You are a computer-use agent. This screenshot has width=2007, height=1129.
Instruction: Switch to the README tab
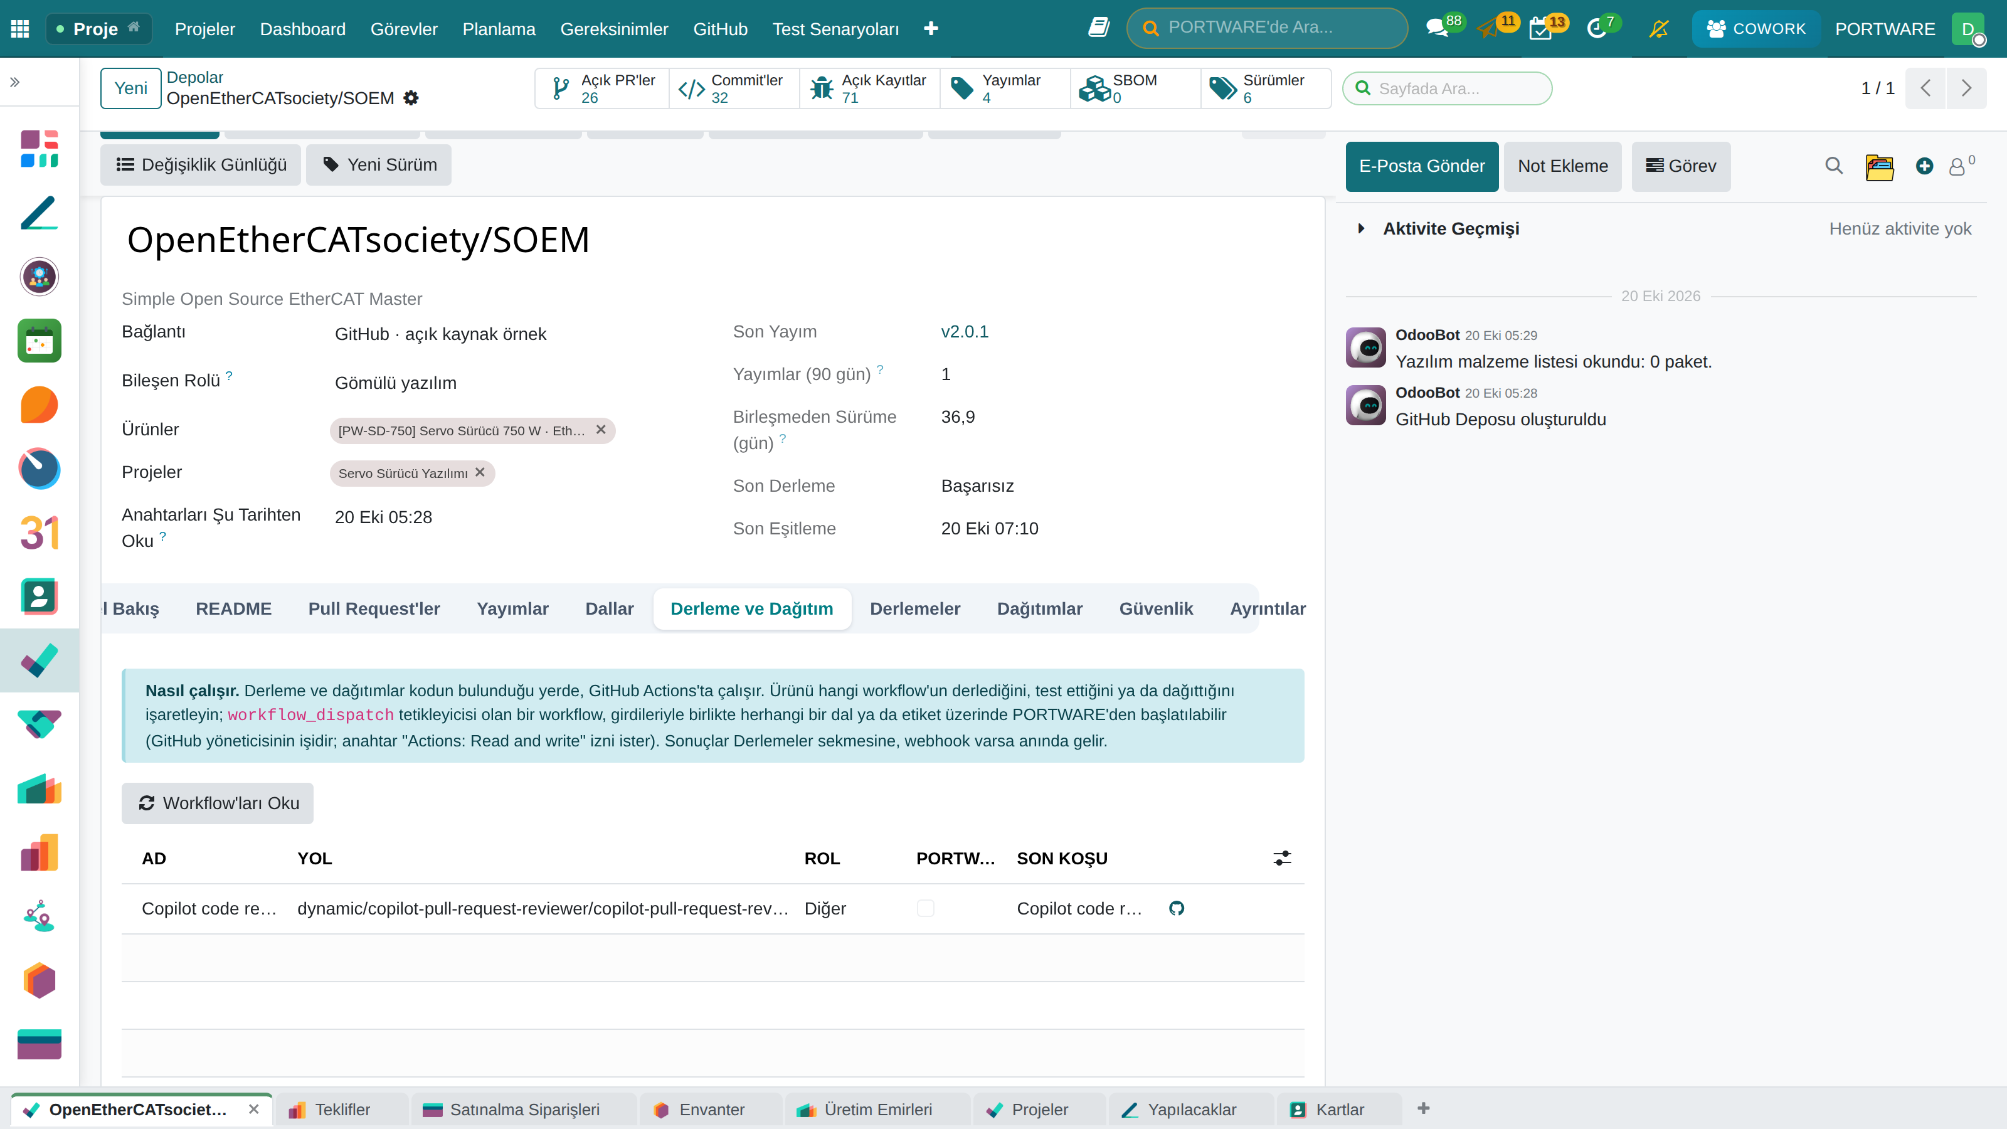[x=234, y=608]
